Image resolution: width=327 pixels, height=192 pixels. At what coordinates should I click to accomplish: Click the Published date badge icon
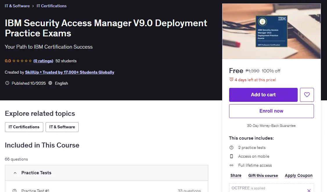coord(7,83)
